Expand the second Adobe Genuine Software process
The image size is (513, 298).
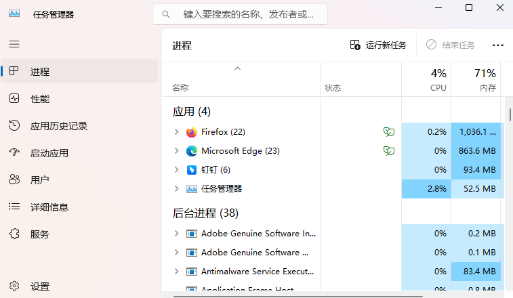176,253
